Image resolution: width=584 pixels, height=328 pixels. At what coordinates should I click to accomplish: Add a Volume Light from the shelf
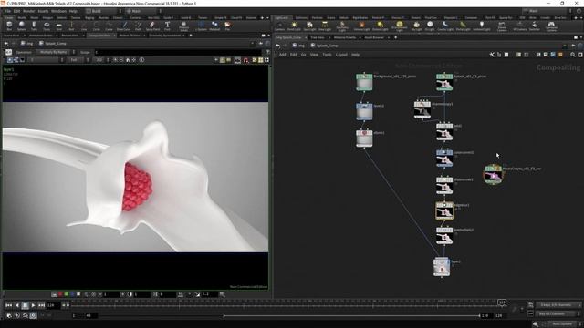click(x=361, y=26)
